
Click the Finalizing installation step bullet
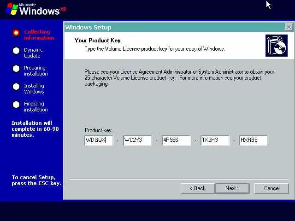(16, 105)
